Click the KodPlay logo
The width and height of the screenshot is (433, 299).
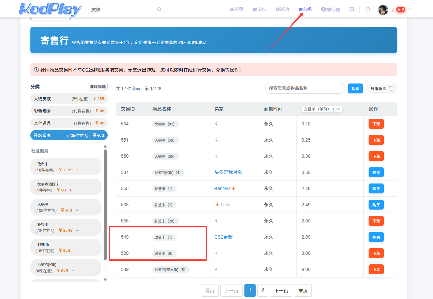pyautogui.click(x=50, y=10)
